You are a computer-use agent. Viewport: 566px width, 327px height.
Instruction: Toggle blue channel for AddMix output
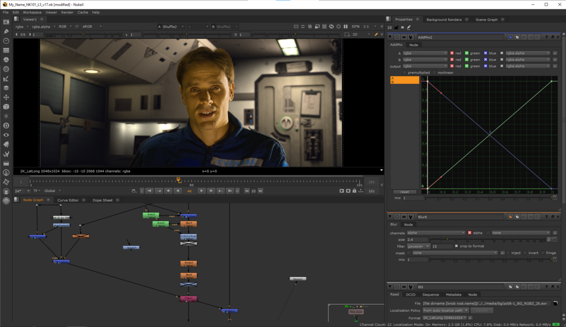pyautogui.click(x=485, y=66)
